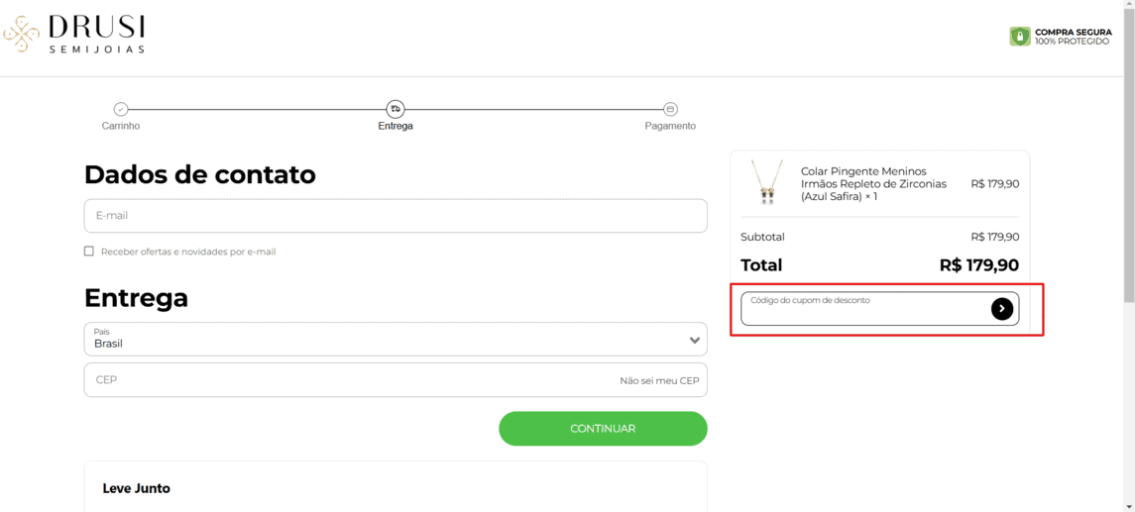Click the green CONTINUAR button
Image resolution: width=1135 pixels, height=512 pixels.
(x=603, y=429)
